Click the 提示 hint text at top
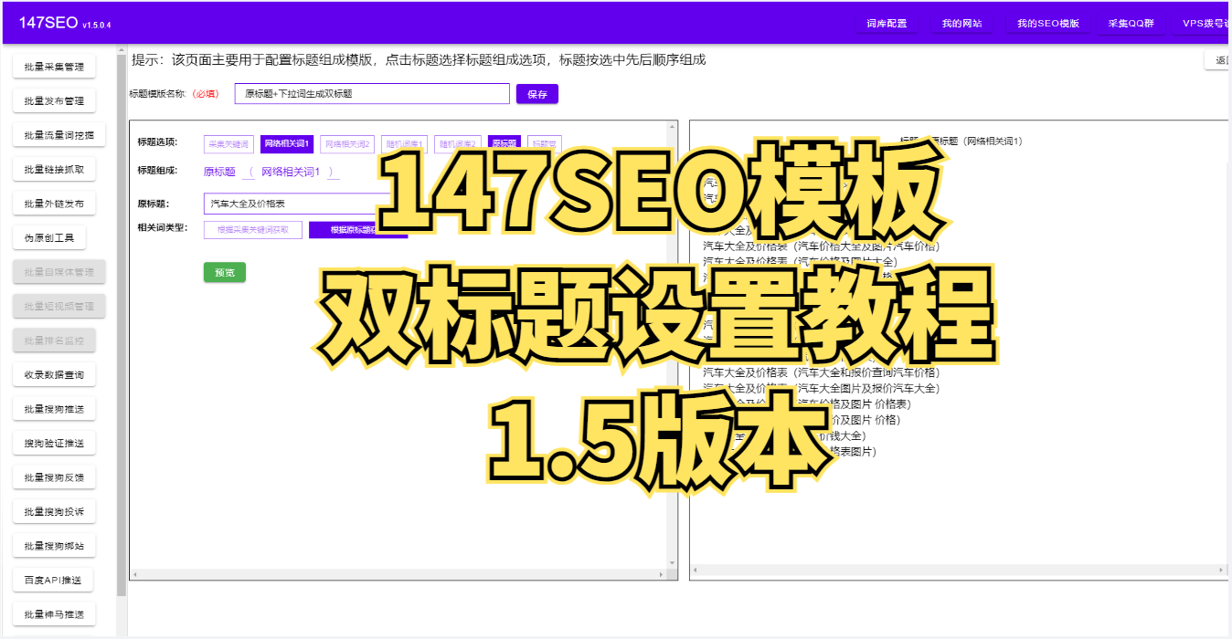Image resolution: width=1232 pixels, height=639 pixels. pos(419,60)
